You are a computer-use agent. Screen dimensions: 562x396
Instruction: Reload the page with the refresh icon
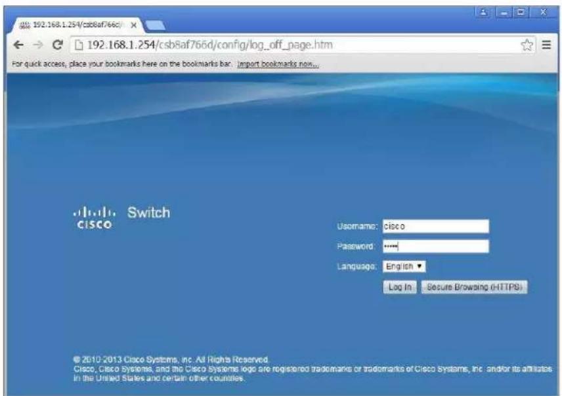[57, 45]
